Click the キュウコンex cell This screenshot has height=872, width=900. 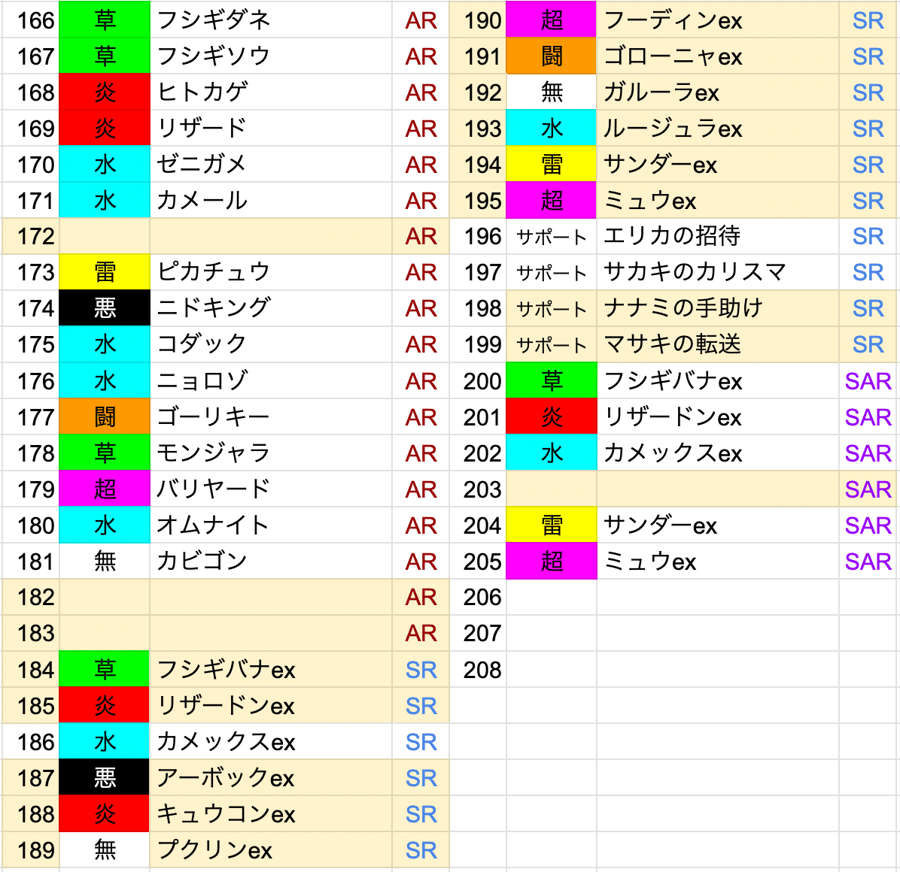pos(271,814)
